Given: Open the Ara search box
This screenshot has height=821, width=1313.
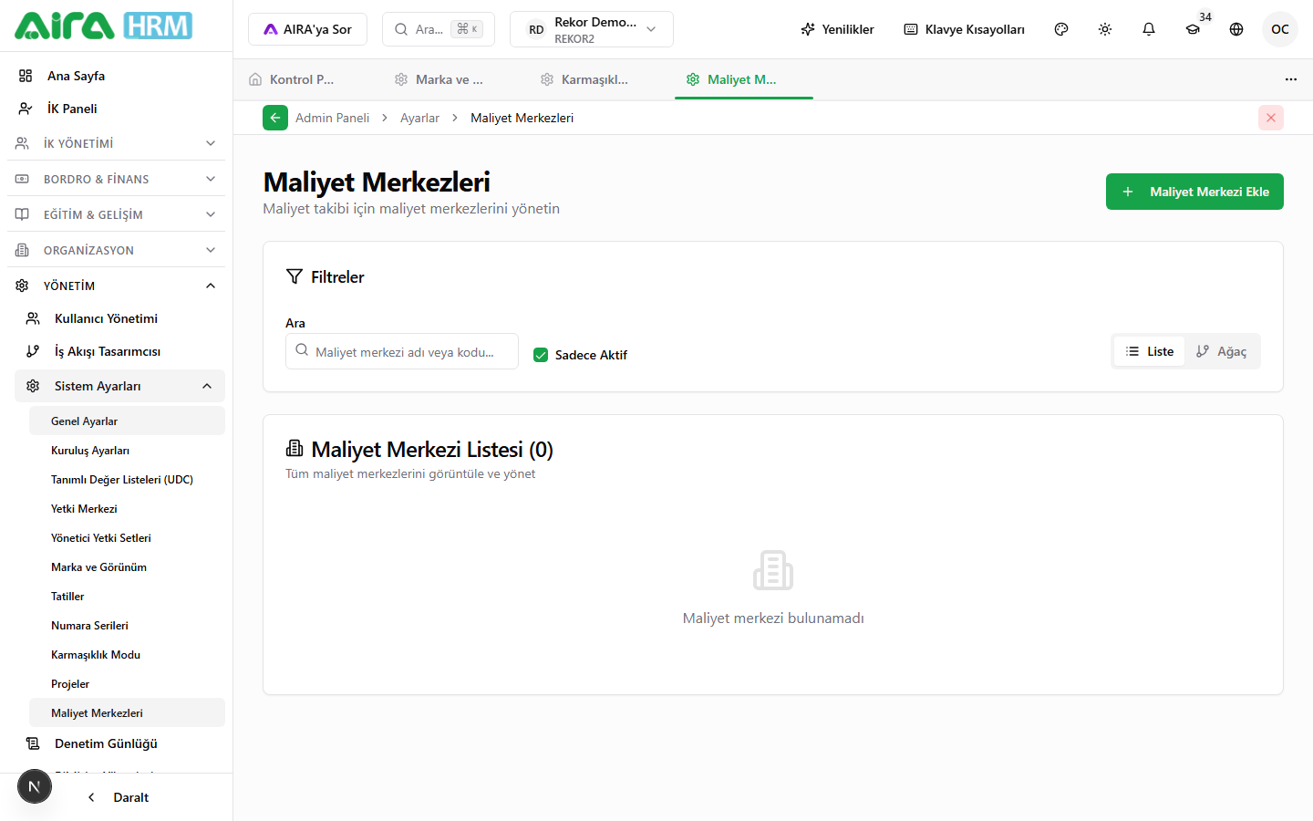Looking at the screenshot, I should point(439,29).
